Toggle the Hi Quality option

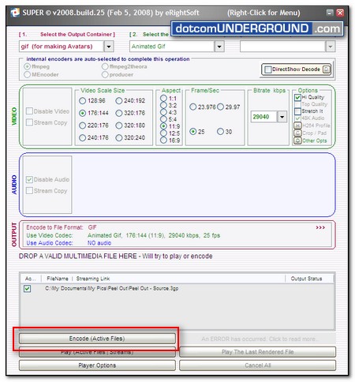pos(297,97)
